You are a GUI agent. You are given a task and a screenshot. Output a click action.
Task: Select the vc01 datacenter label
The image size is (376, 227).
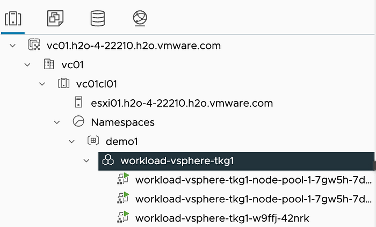tap(73, 65)
